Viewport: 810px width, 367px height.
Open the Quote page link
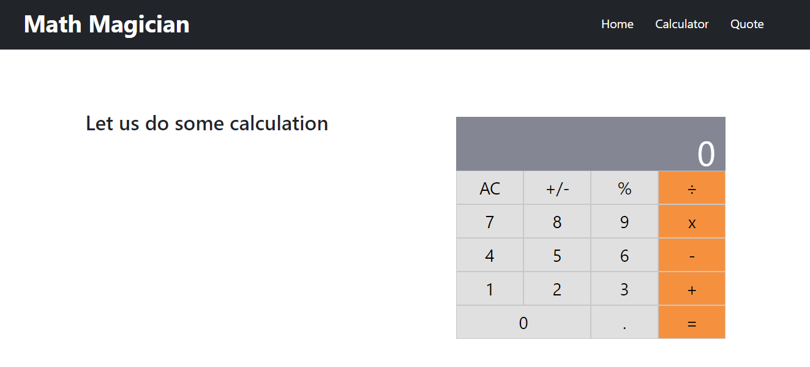747,24
